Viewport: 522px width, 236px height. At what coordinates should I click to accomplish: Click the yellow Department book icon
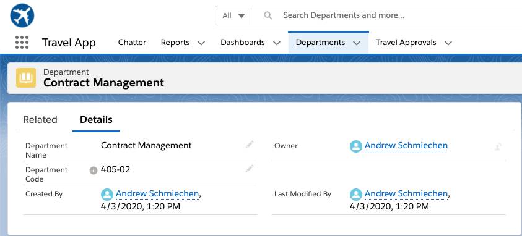click(x=26, y=78)
